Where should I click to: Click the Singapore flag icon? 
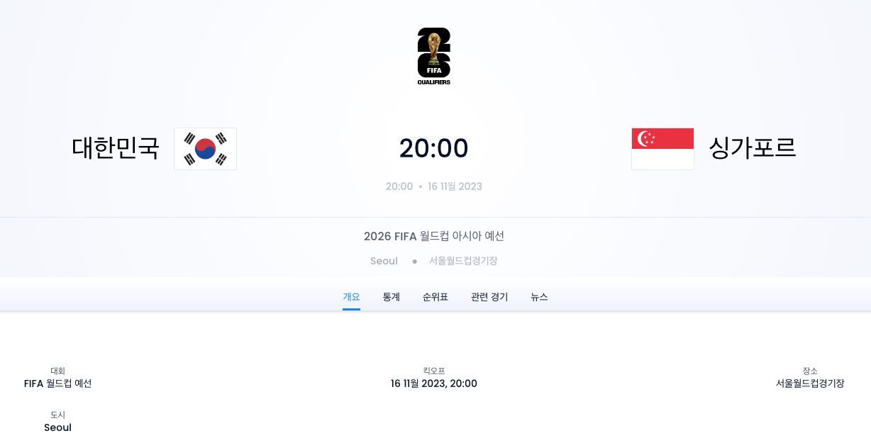662,149
